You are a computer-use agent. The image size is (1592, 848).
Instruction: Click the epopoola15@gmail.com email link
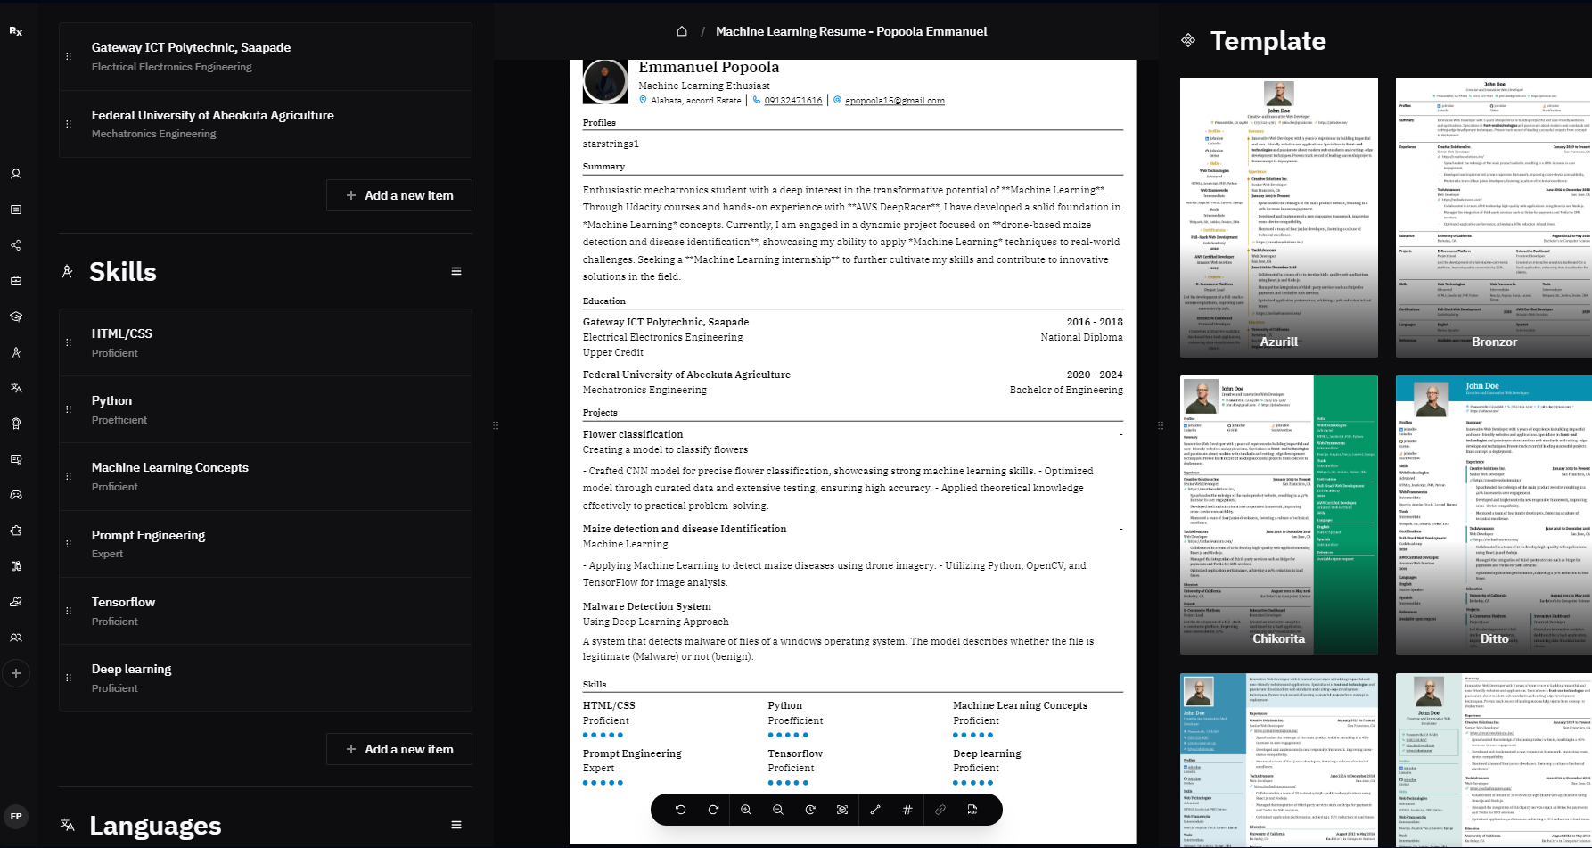coord(894,101)
